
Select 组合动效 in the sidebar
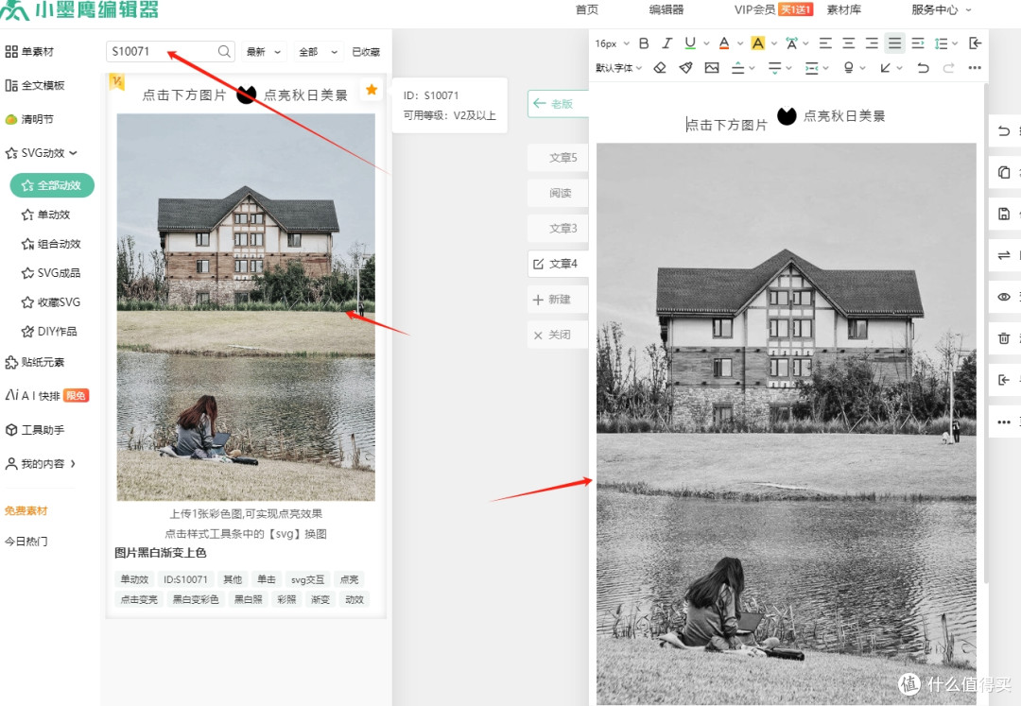[51, 244]
